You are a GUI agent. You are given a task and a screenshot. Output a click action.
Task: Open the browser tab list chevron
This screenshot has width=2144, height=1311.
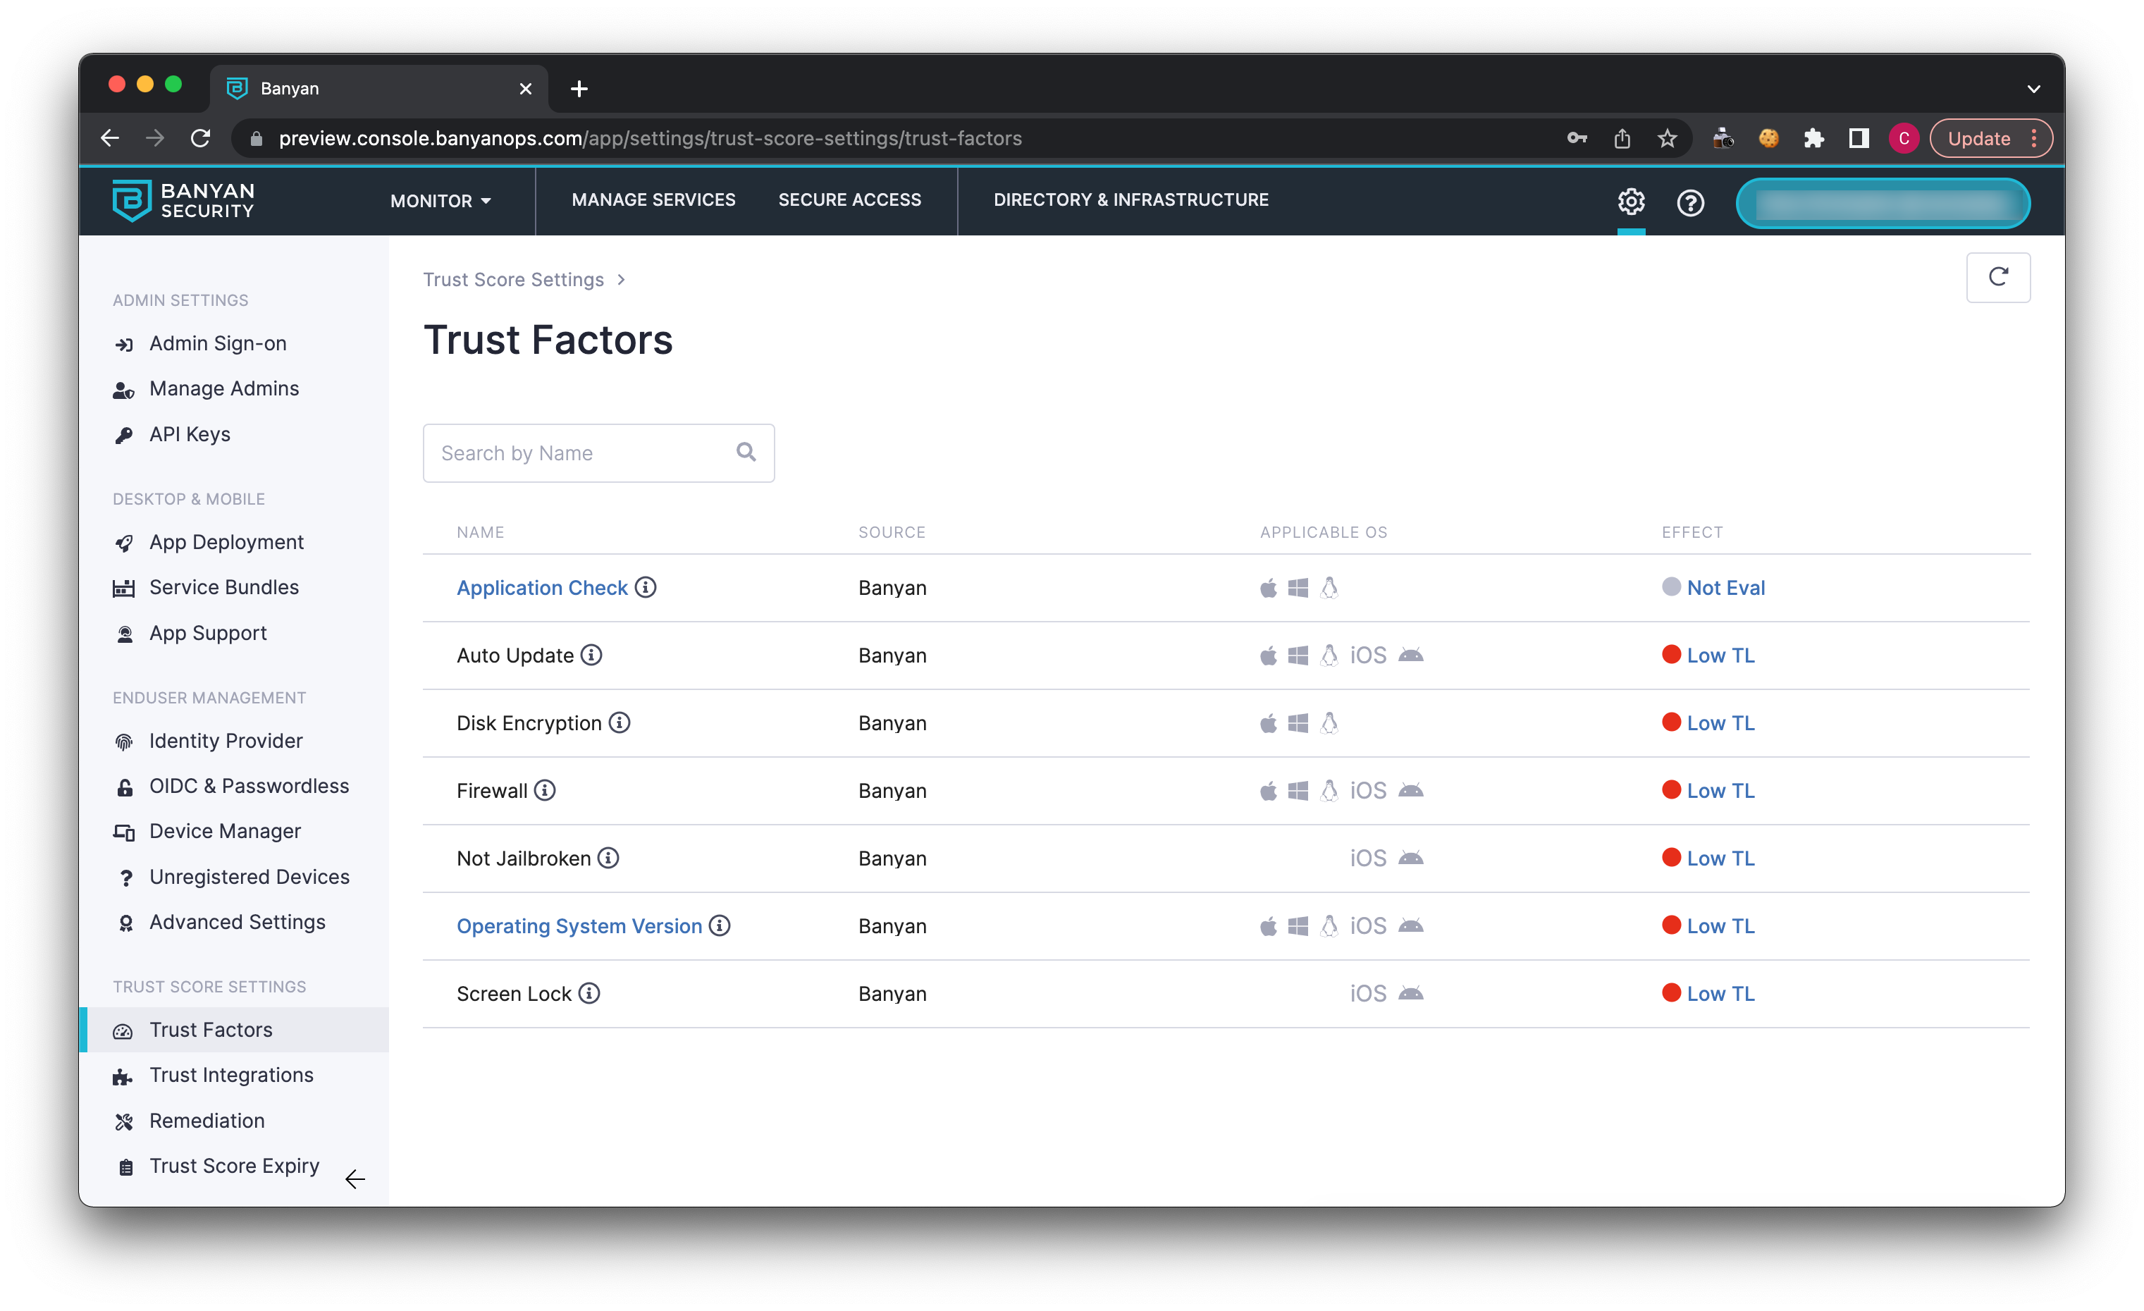tap(2033, 89)
